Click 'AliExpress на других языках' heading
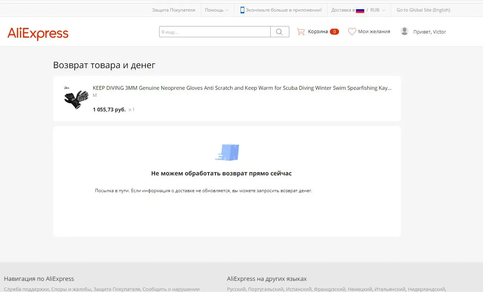 [x=267, y=279]
